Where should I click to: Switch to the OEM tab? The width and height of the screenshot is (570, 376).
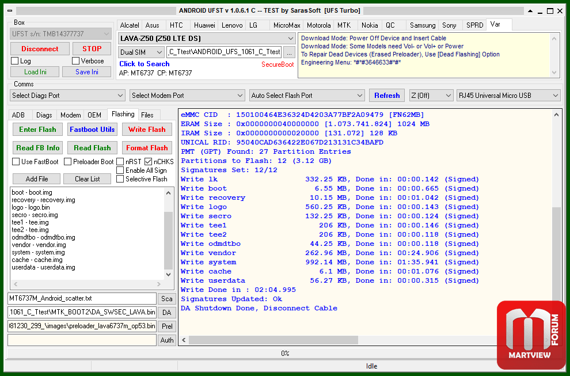coord(94,115)
